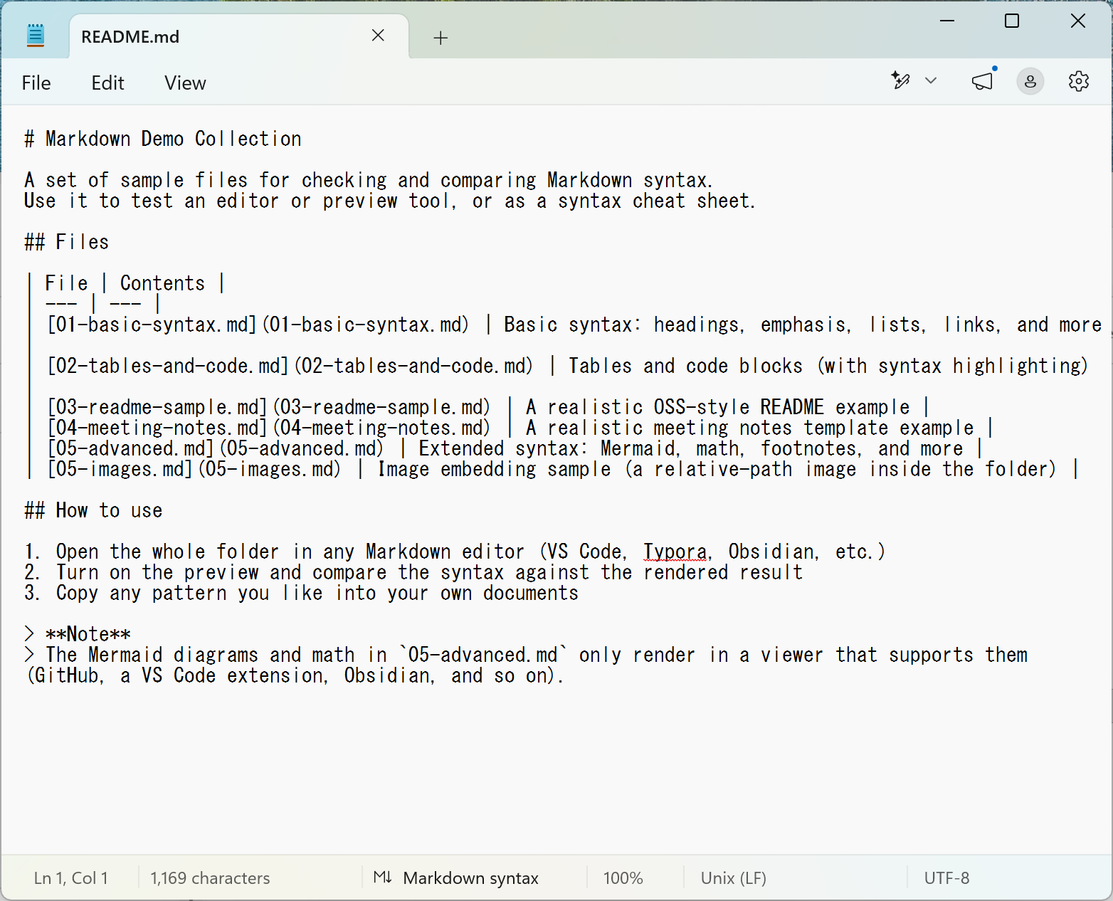Open the File menu
The width and height of the screenshot is (1113, 901).
(x=36, y=83)
